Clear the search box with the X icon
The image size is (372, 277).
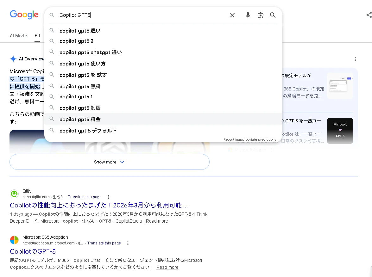232,15
